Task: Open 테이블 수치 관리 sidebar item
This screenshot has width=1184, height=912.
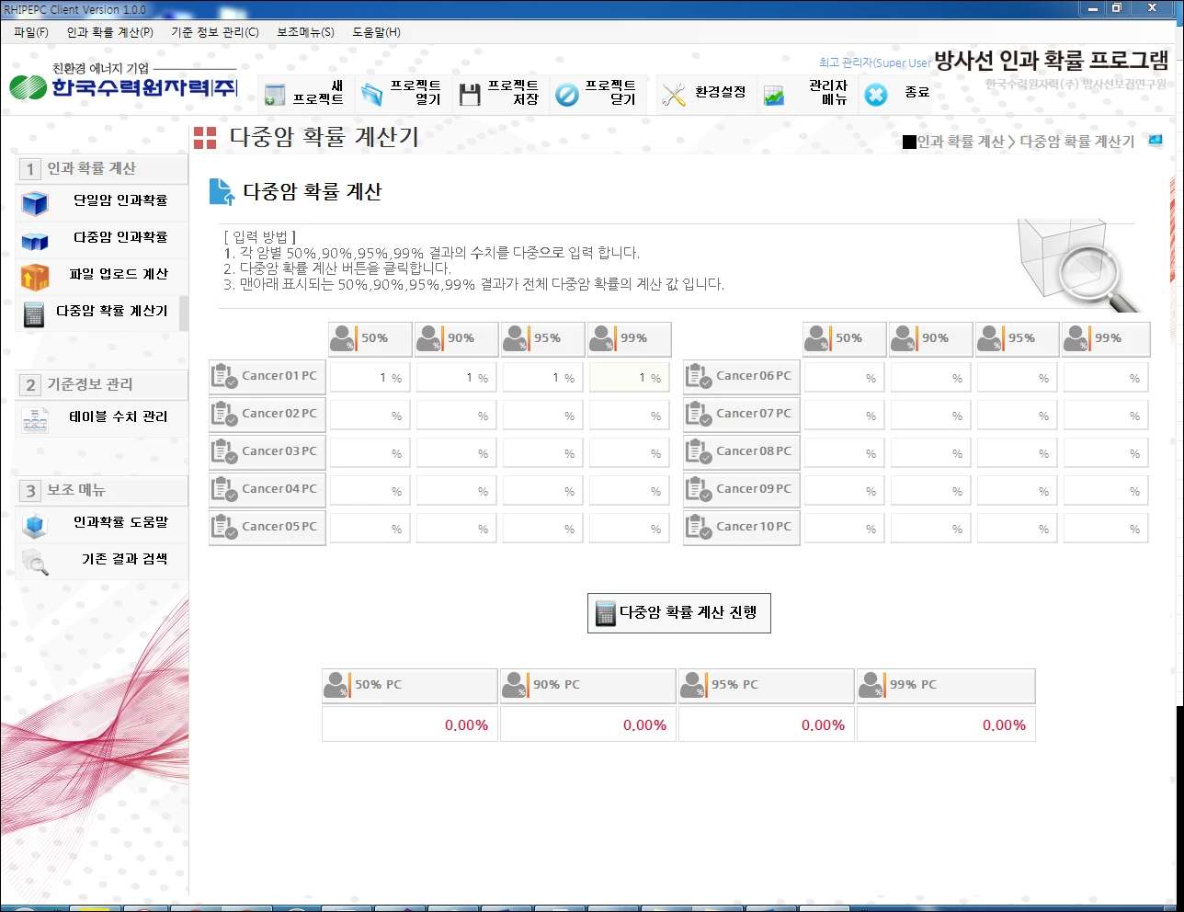Action: [101, 417]
